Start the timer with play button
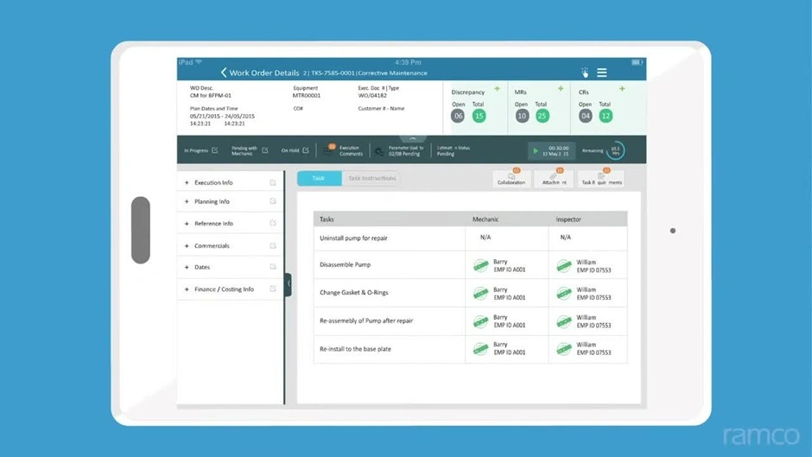Screen dimensions: 812x457 click(536, 150)
